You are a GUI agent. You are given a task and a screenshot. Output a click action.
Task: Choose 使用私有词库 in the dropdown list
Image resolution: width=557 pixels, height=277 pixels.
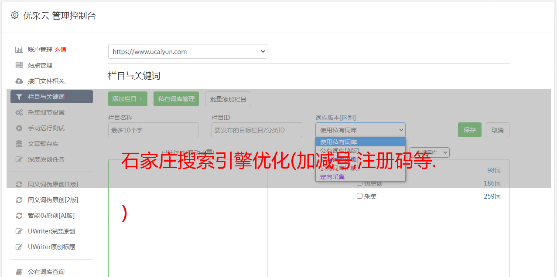tap(360, 142)
